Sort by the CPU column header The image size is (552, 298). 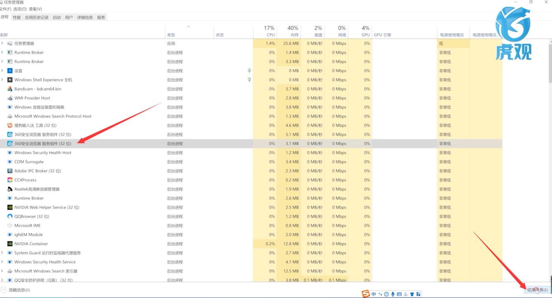tap(265, 31)
